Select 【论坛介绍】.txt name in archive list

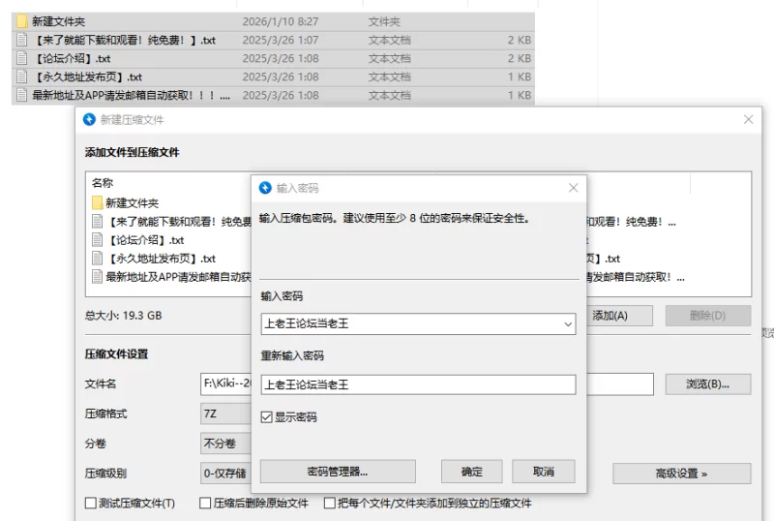coord(145,240)
